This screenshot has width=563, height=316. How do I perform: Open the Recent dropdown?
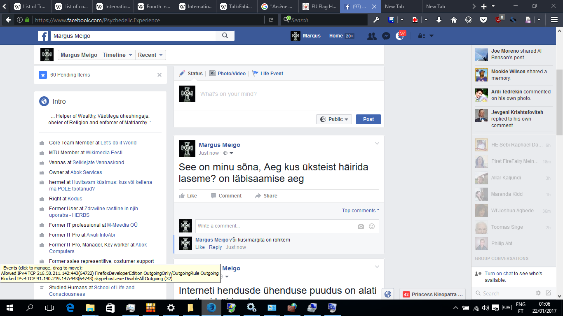(151, 55)
